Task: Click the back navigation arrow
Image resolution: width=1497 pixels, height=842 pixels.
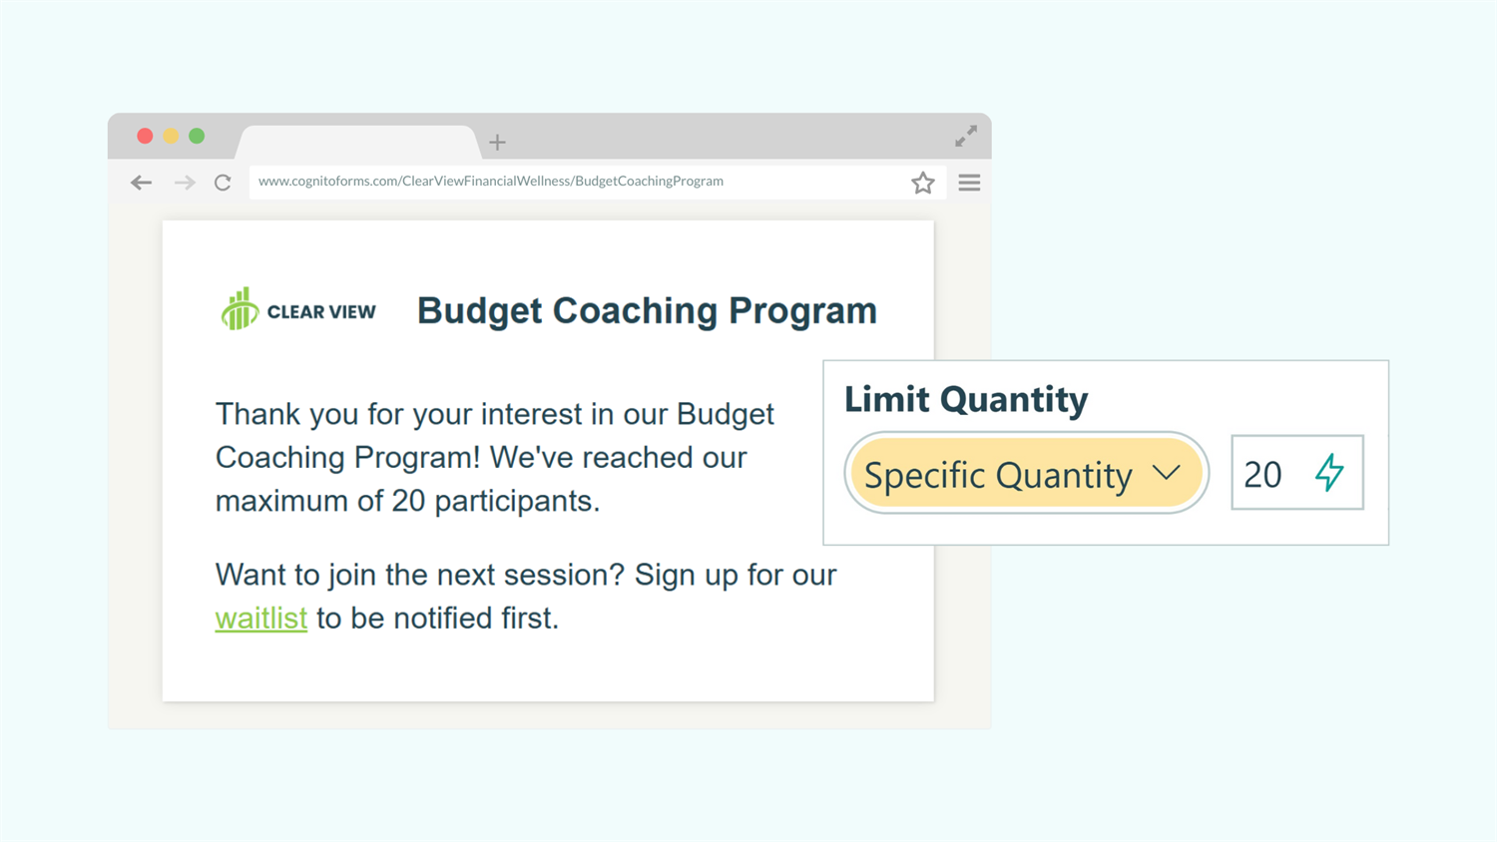Action: pos(141,182)
